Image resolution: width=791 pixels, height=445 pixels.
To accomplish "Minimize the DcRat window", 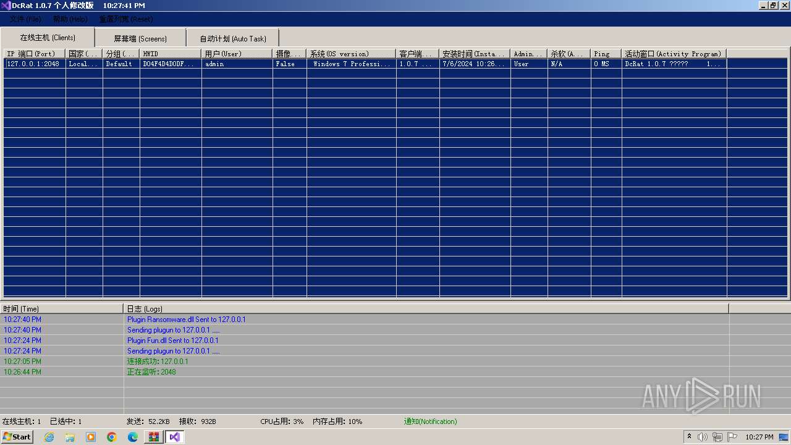I will click(x=764, y=6).
